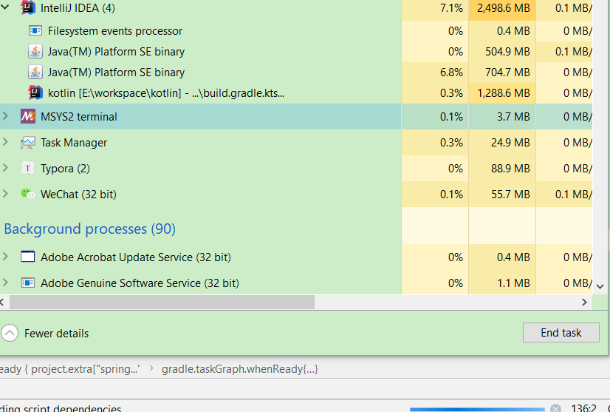Click the Adobe Acrobat Update Service icon
Screen dimensions: 610x412
pos(27,257)
